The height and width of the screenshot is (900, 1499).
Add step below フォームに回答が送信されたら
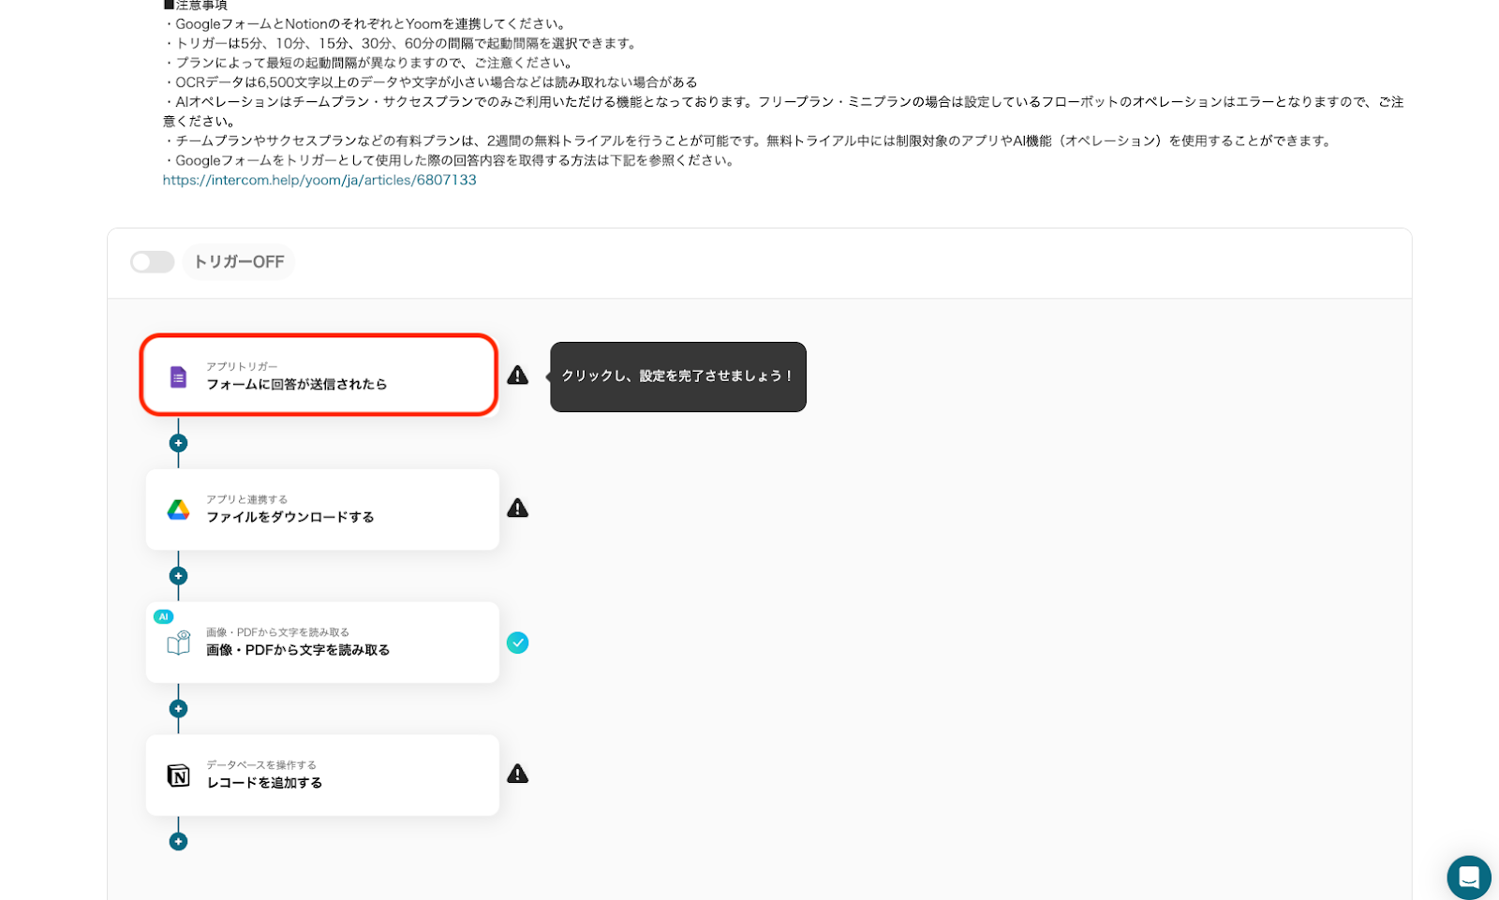[x=178, y=443]
